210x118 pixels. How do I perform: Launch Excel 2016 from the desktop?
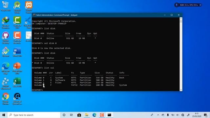coord(17,82)
